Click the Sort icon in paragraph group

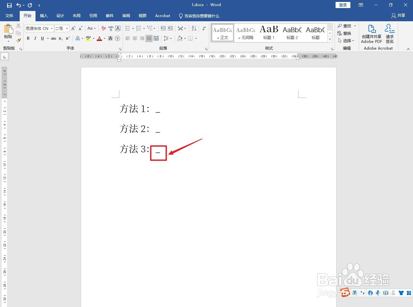pyautogui.click(x=194, y=28)
